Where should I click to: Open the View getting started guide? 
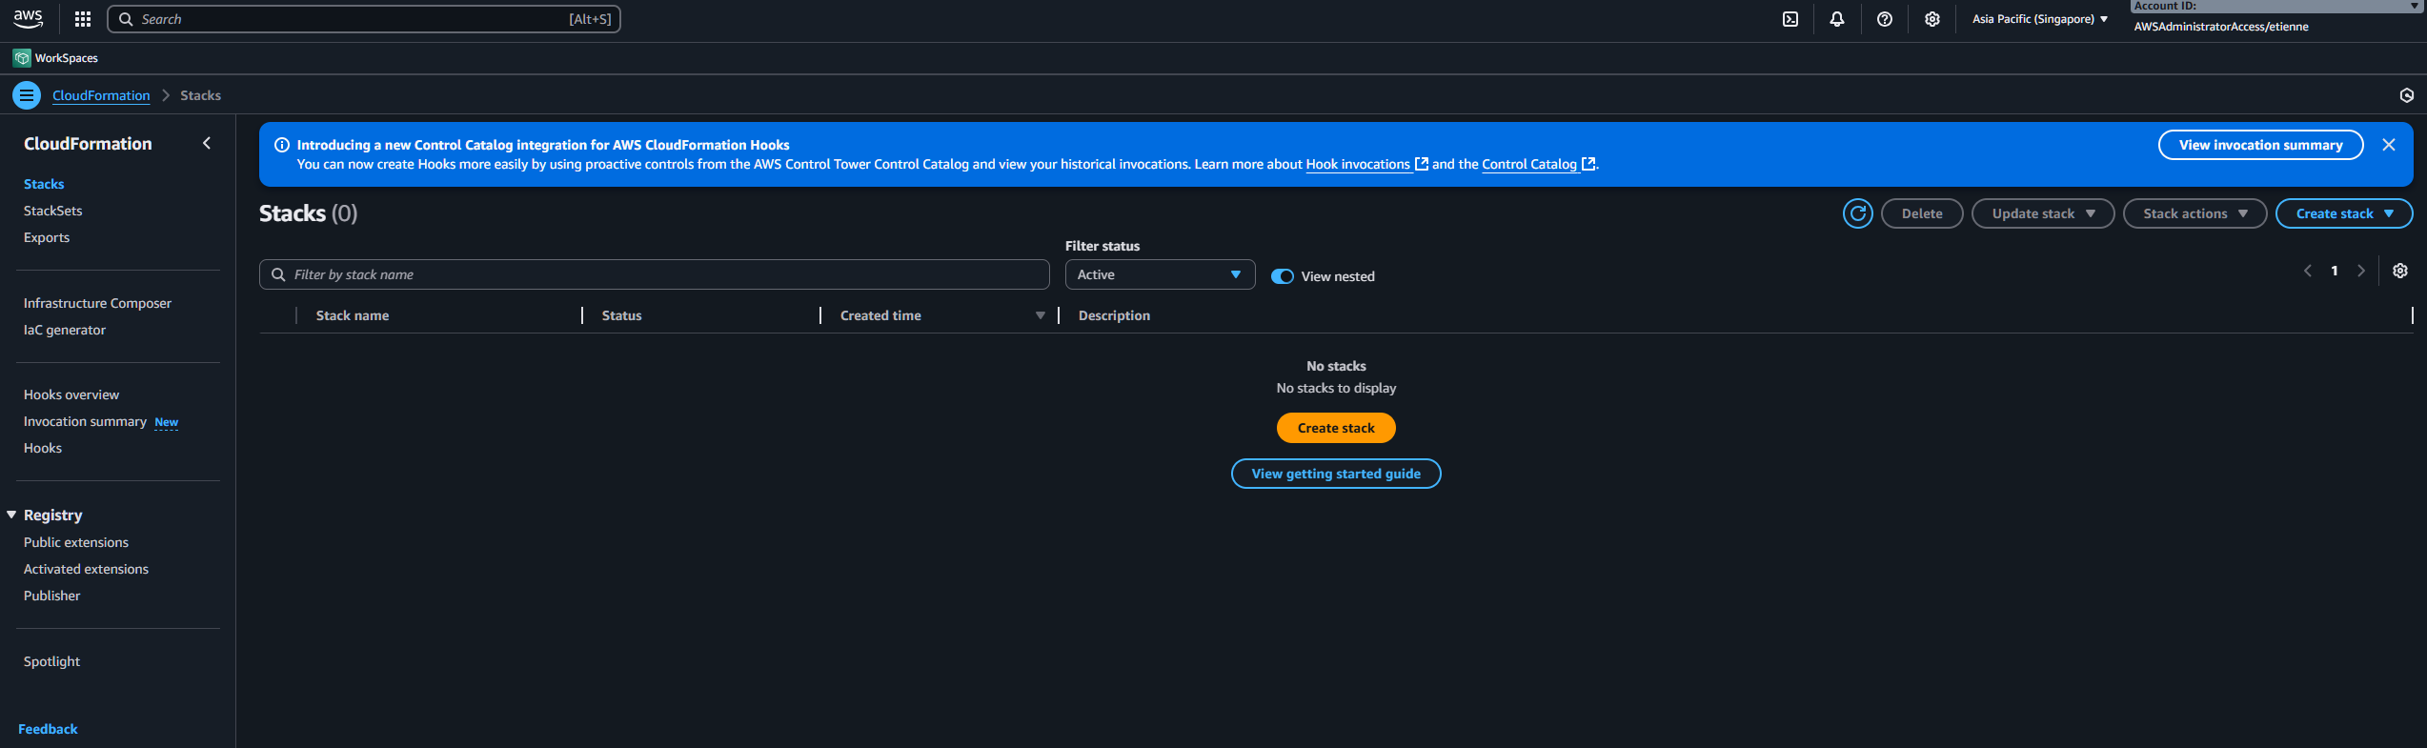tap(1336, 474)
